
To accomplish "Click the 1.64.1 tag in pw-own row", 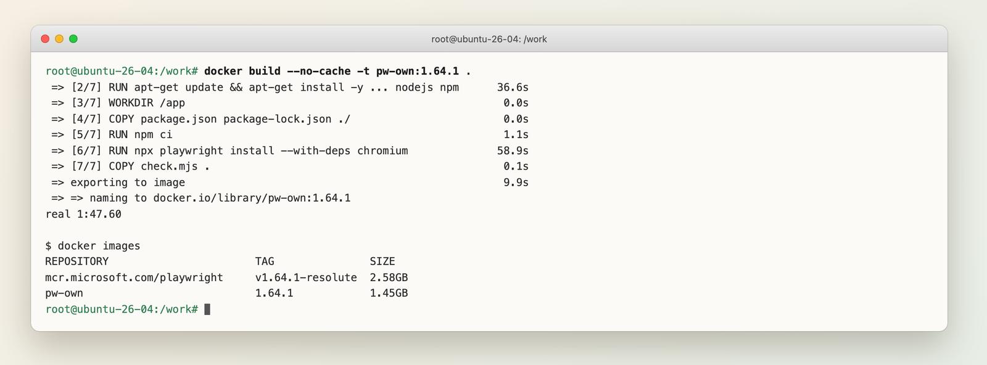I will pyautogui.click(x=274, y=293).
